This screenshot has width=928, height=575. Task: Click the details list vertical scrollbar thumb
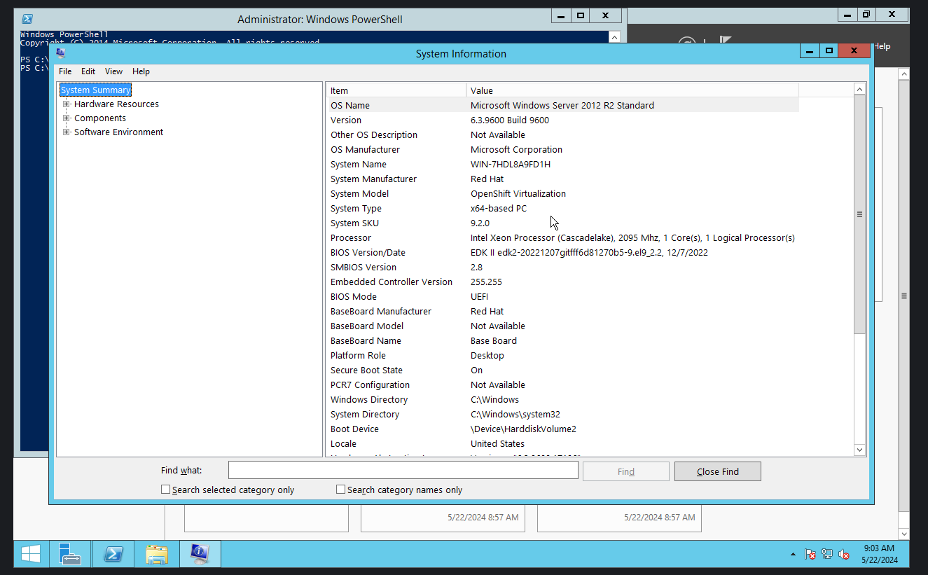point(860,214)
